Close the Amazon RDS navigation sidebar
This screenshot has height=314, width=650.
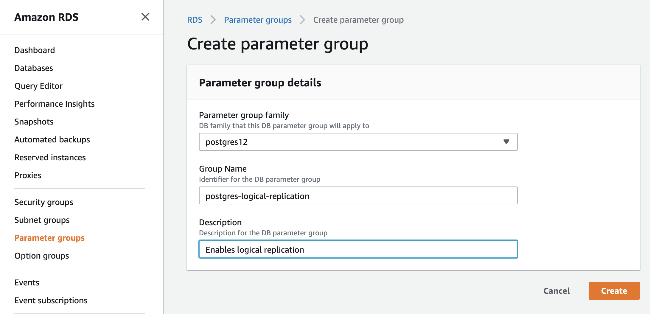[x=145, y=17]
